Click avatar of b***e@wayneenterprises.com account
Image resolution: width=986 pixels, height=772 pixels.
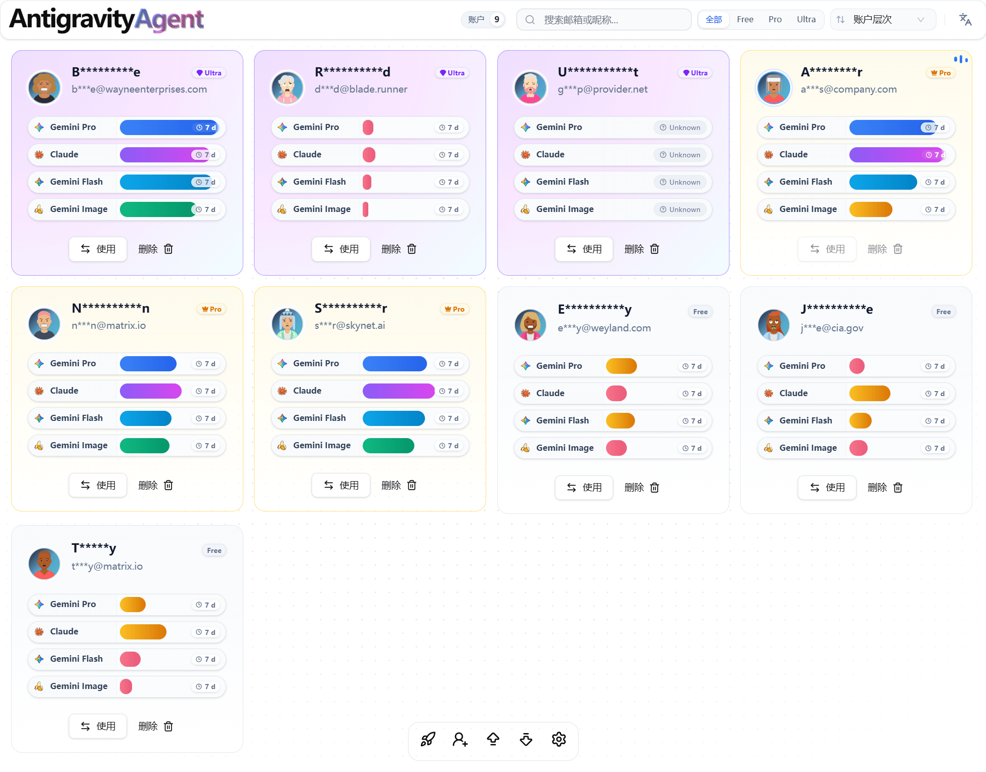coord(45,88)
